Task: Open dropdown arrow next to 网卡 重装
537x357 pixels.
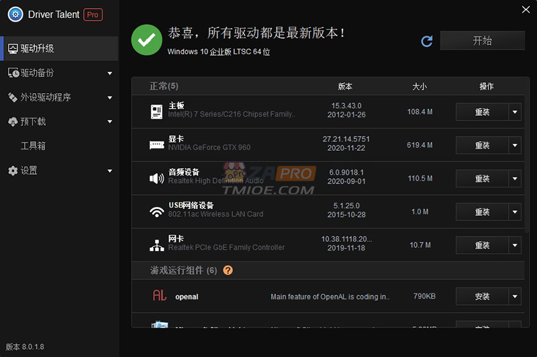Action: click(x=515, y=245)
